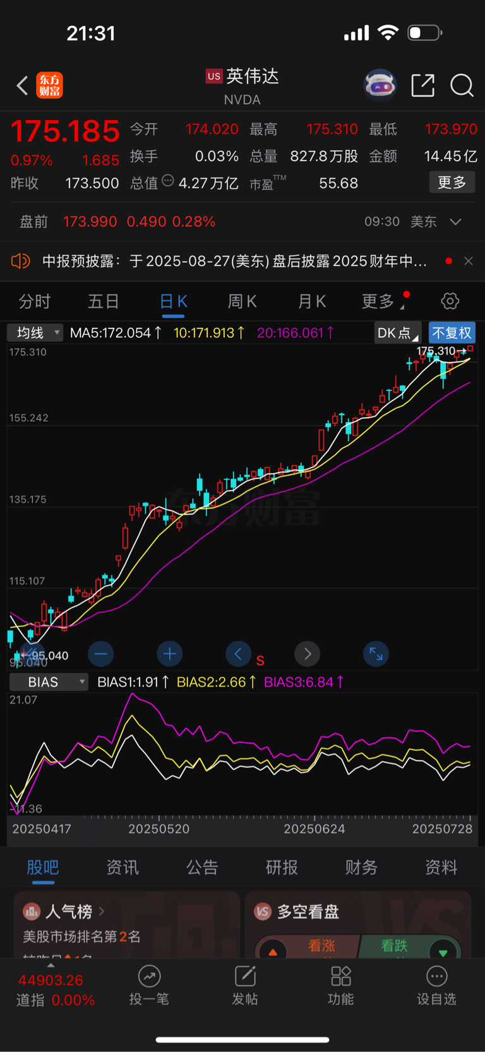This screenshot has height=1052, width=485.
Task: Open the 中报预披露 announcement text
Action: pos(234,261)
